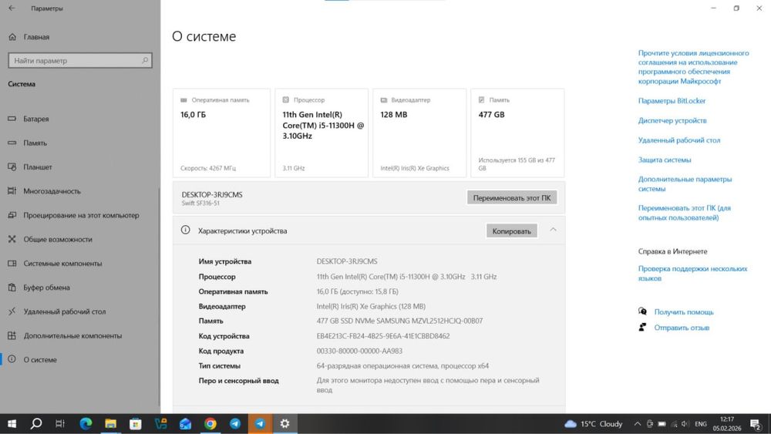The width and height of the screenshot is (771, 434).
Task: Click Отправить отзыв link
Action: click(682, 328)
